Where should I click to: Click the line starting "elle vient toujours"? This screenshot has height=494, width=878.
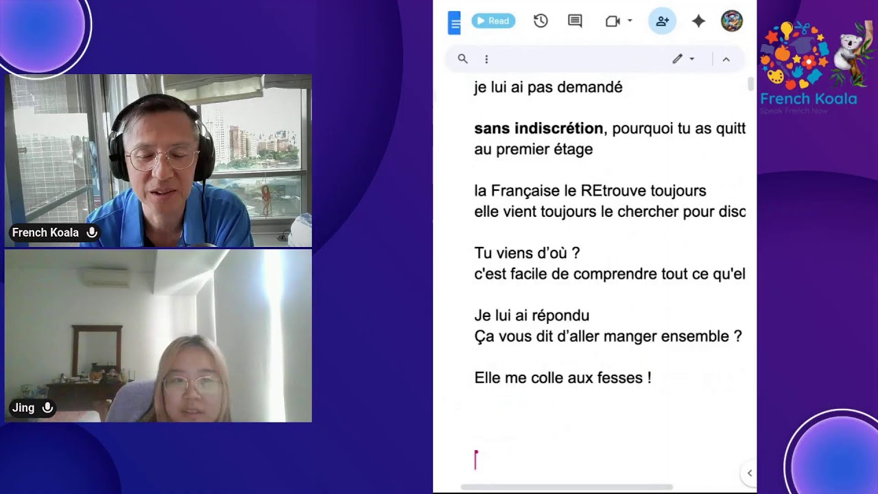pyautogui.click(x=610, y=211)
